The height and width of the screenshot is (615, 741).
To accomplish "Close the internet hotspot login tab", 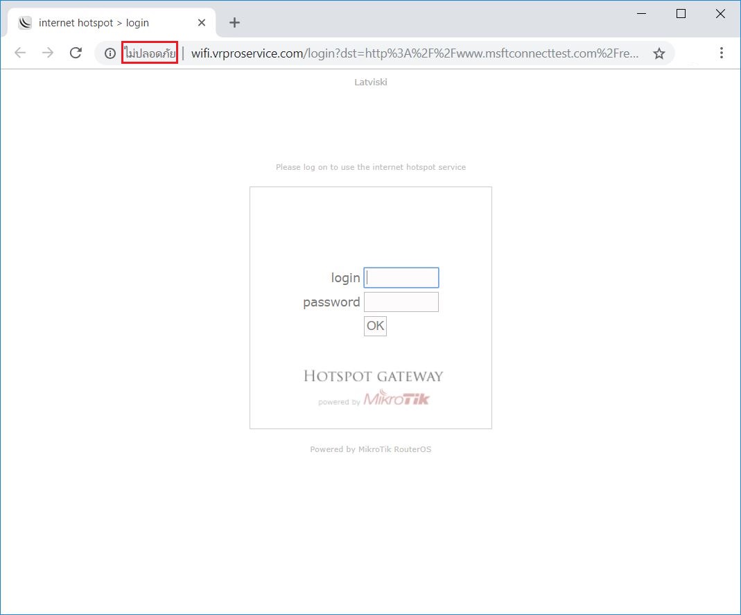I will [x=202, y=23].
